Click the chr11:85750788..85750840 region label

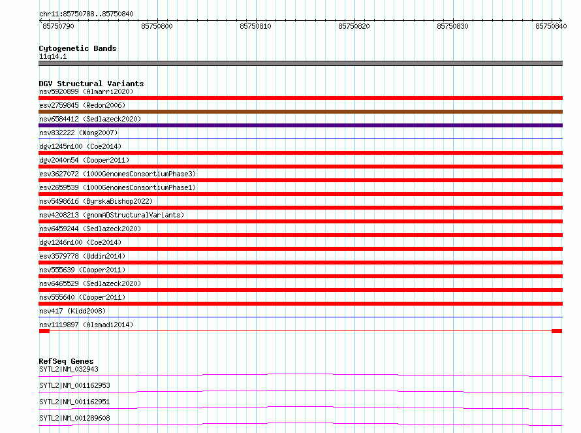click(x=86, y=14)
